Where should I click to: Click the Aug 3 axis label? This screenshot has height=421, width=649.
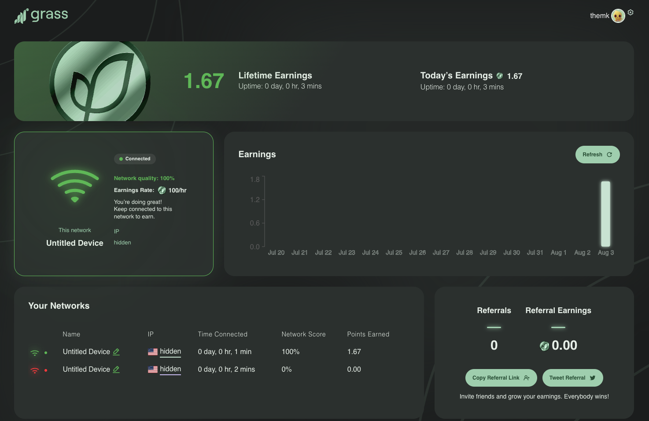click(606, 253)
